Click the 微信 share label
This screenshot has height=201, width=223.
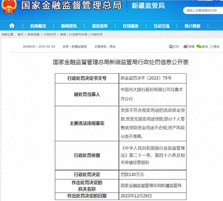pyautogui.click(x=205, y=46)
